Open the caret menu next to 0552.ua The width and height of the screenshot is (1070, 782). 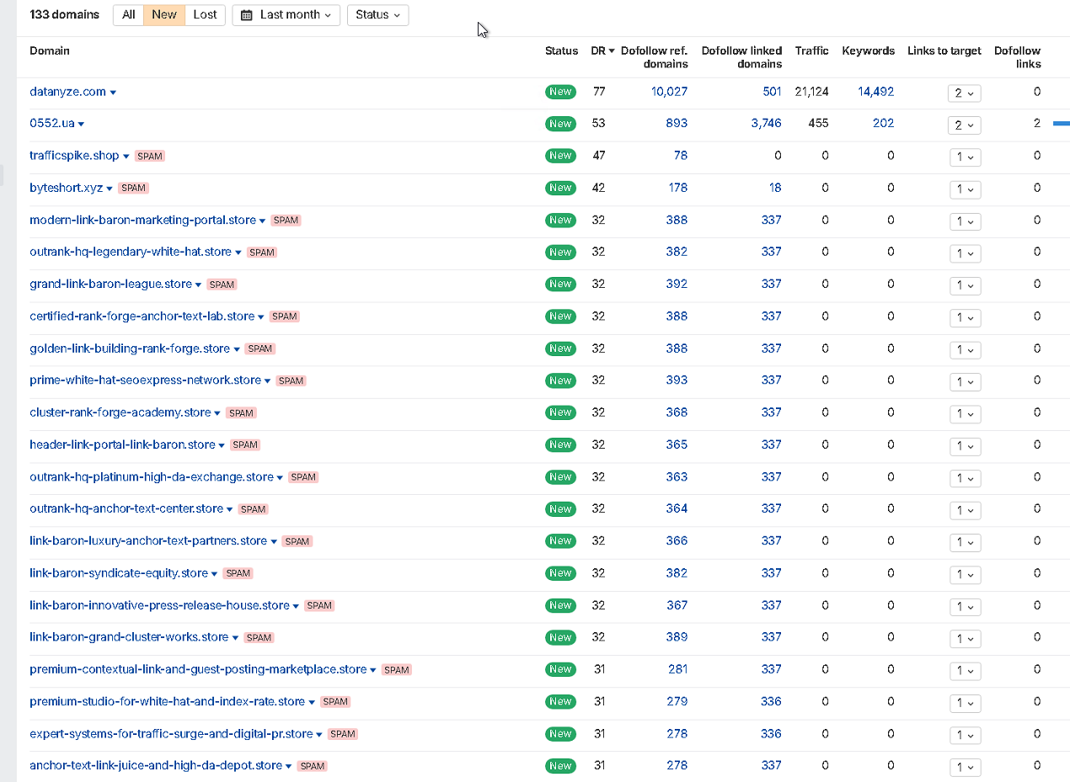[81, 125]
